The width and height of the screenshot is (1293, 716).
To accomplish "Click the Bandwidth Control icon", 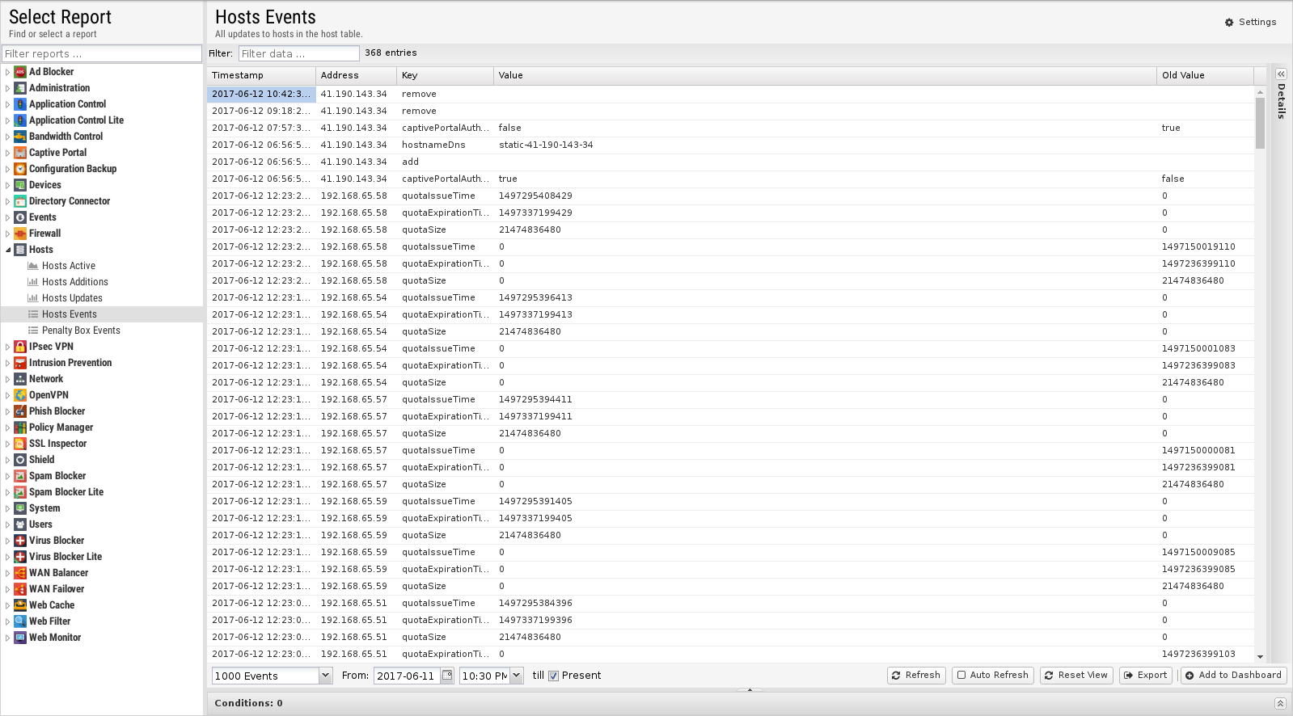I will 20,137.
